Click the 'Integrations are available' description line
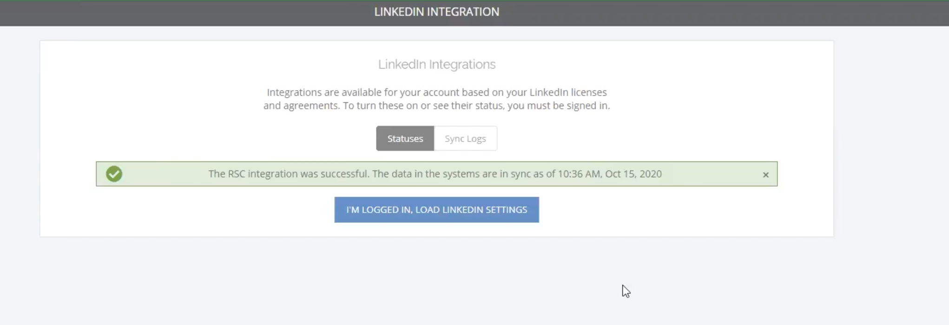 pos(436,92)
